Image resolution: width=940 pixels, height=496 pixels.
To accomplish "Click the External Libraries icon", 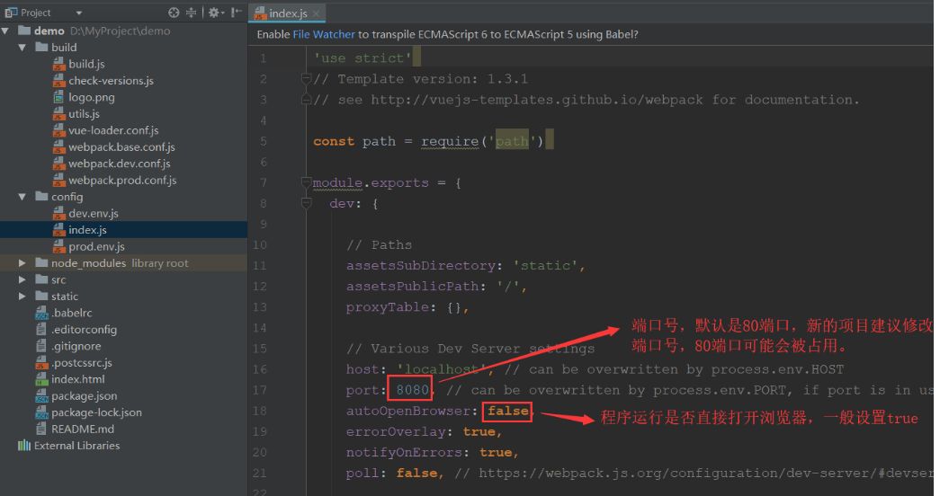I will [x=24, y=445].
